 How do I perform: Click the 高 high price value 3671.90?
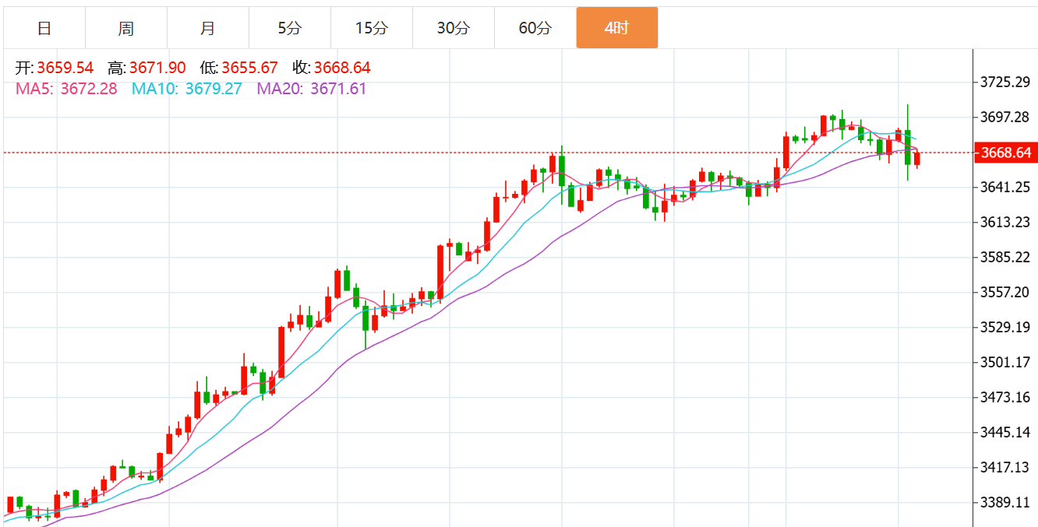click(x=157, y=69)
